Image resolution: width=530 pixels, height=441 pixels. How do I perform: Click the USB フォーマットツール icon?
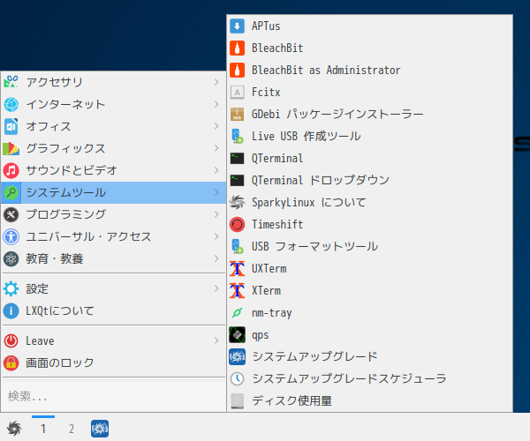pos(237,246)
